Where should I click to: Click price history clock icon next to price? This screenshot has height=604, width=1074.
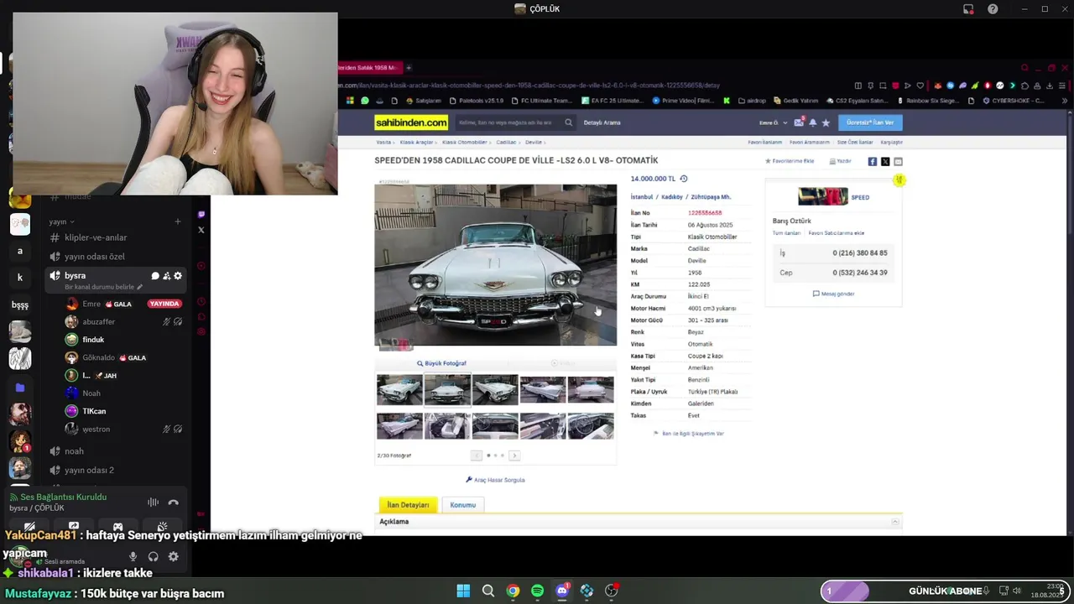pos(684,179)
